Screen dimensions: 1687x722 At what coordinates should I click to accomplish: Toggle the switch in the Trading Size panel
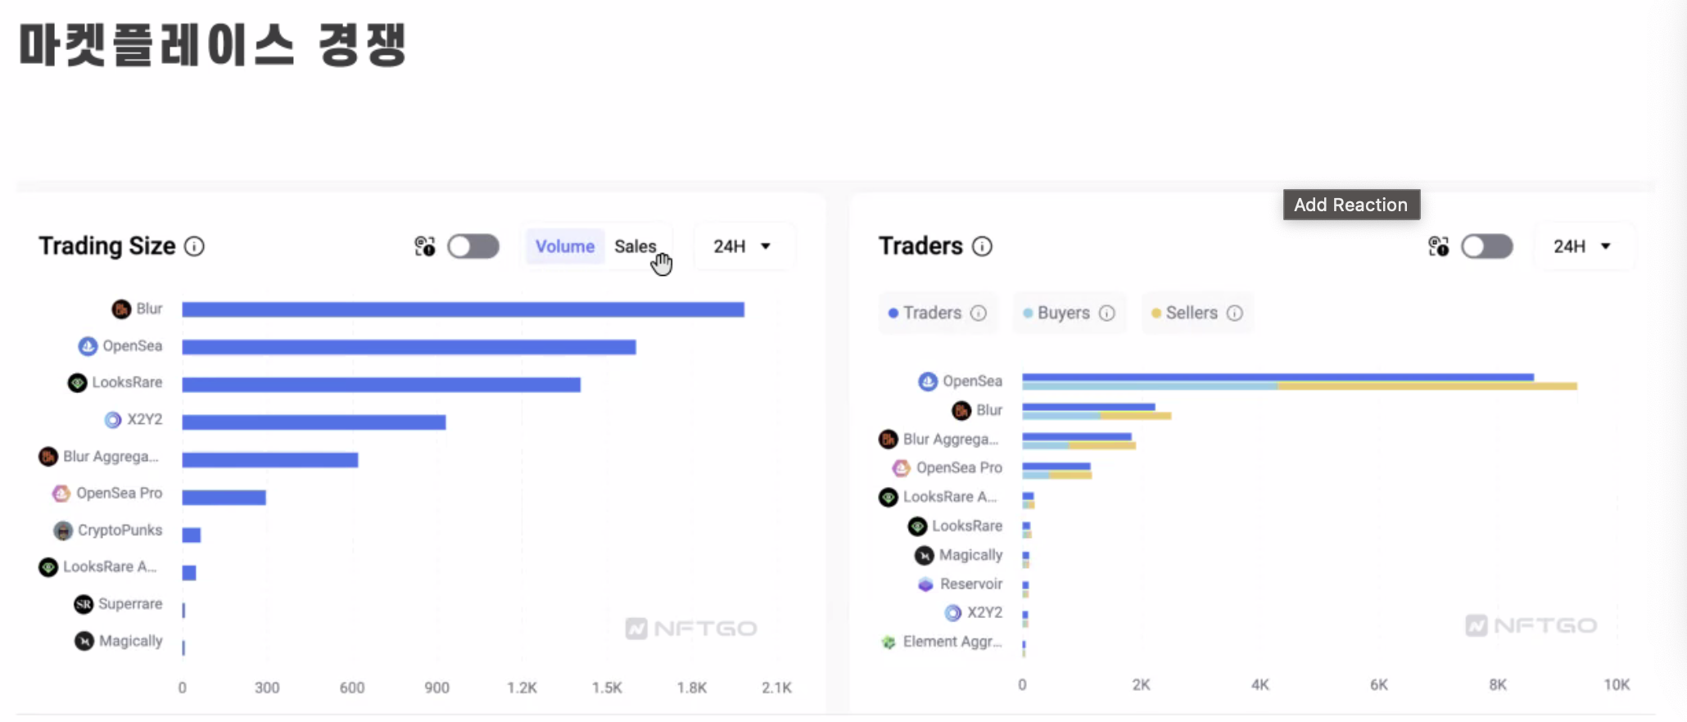click(473, 246)
